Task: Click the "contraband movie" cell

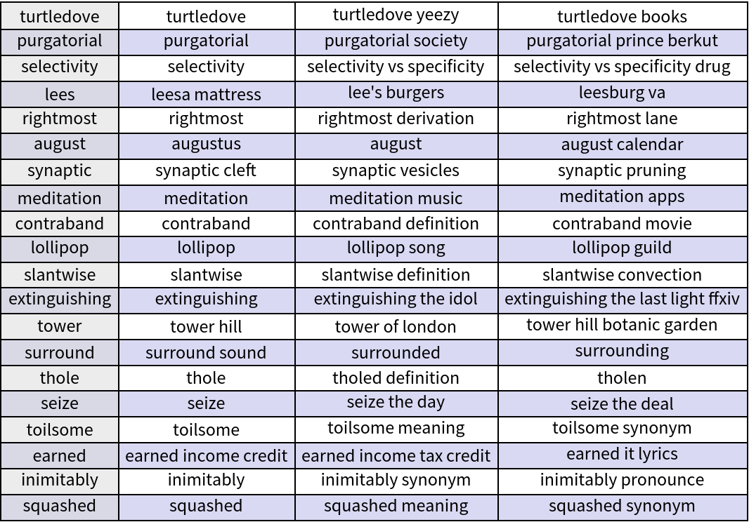Action: coord(622,224)
